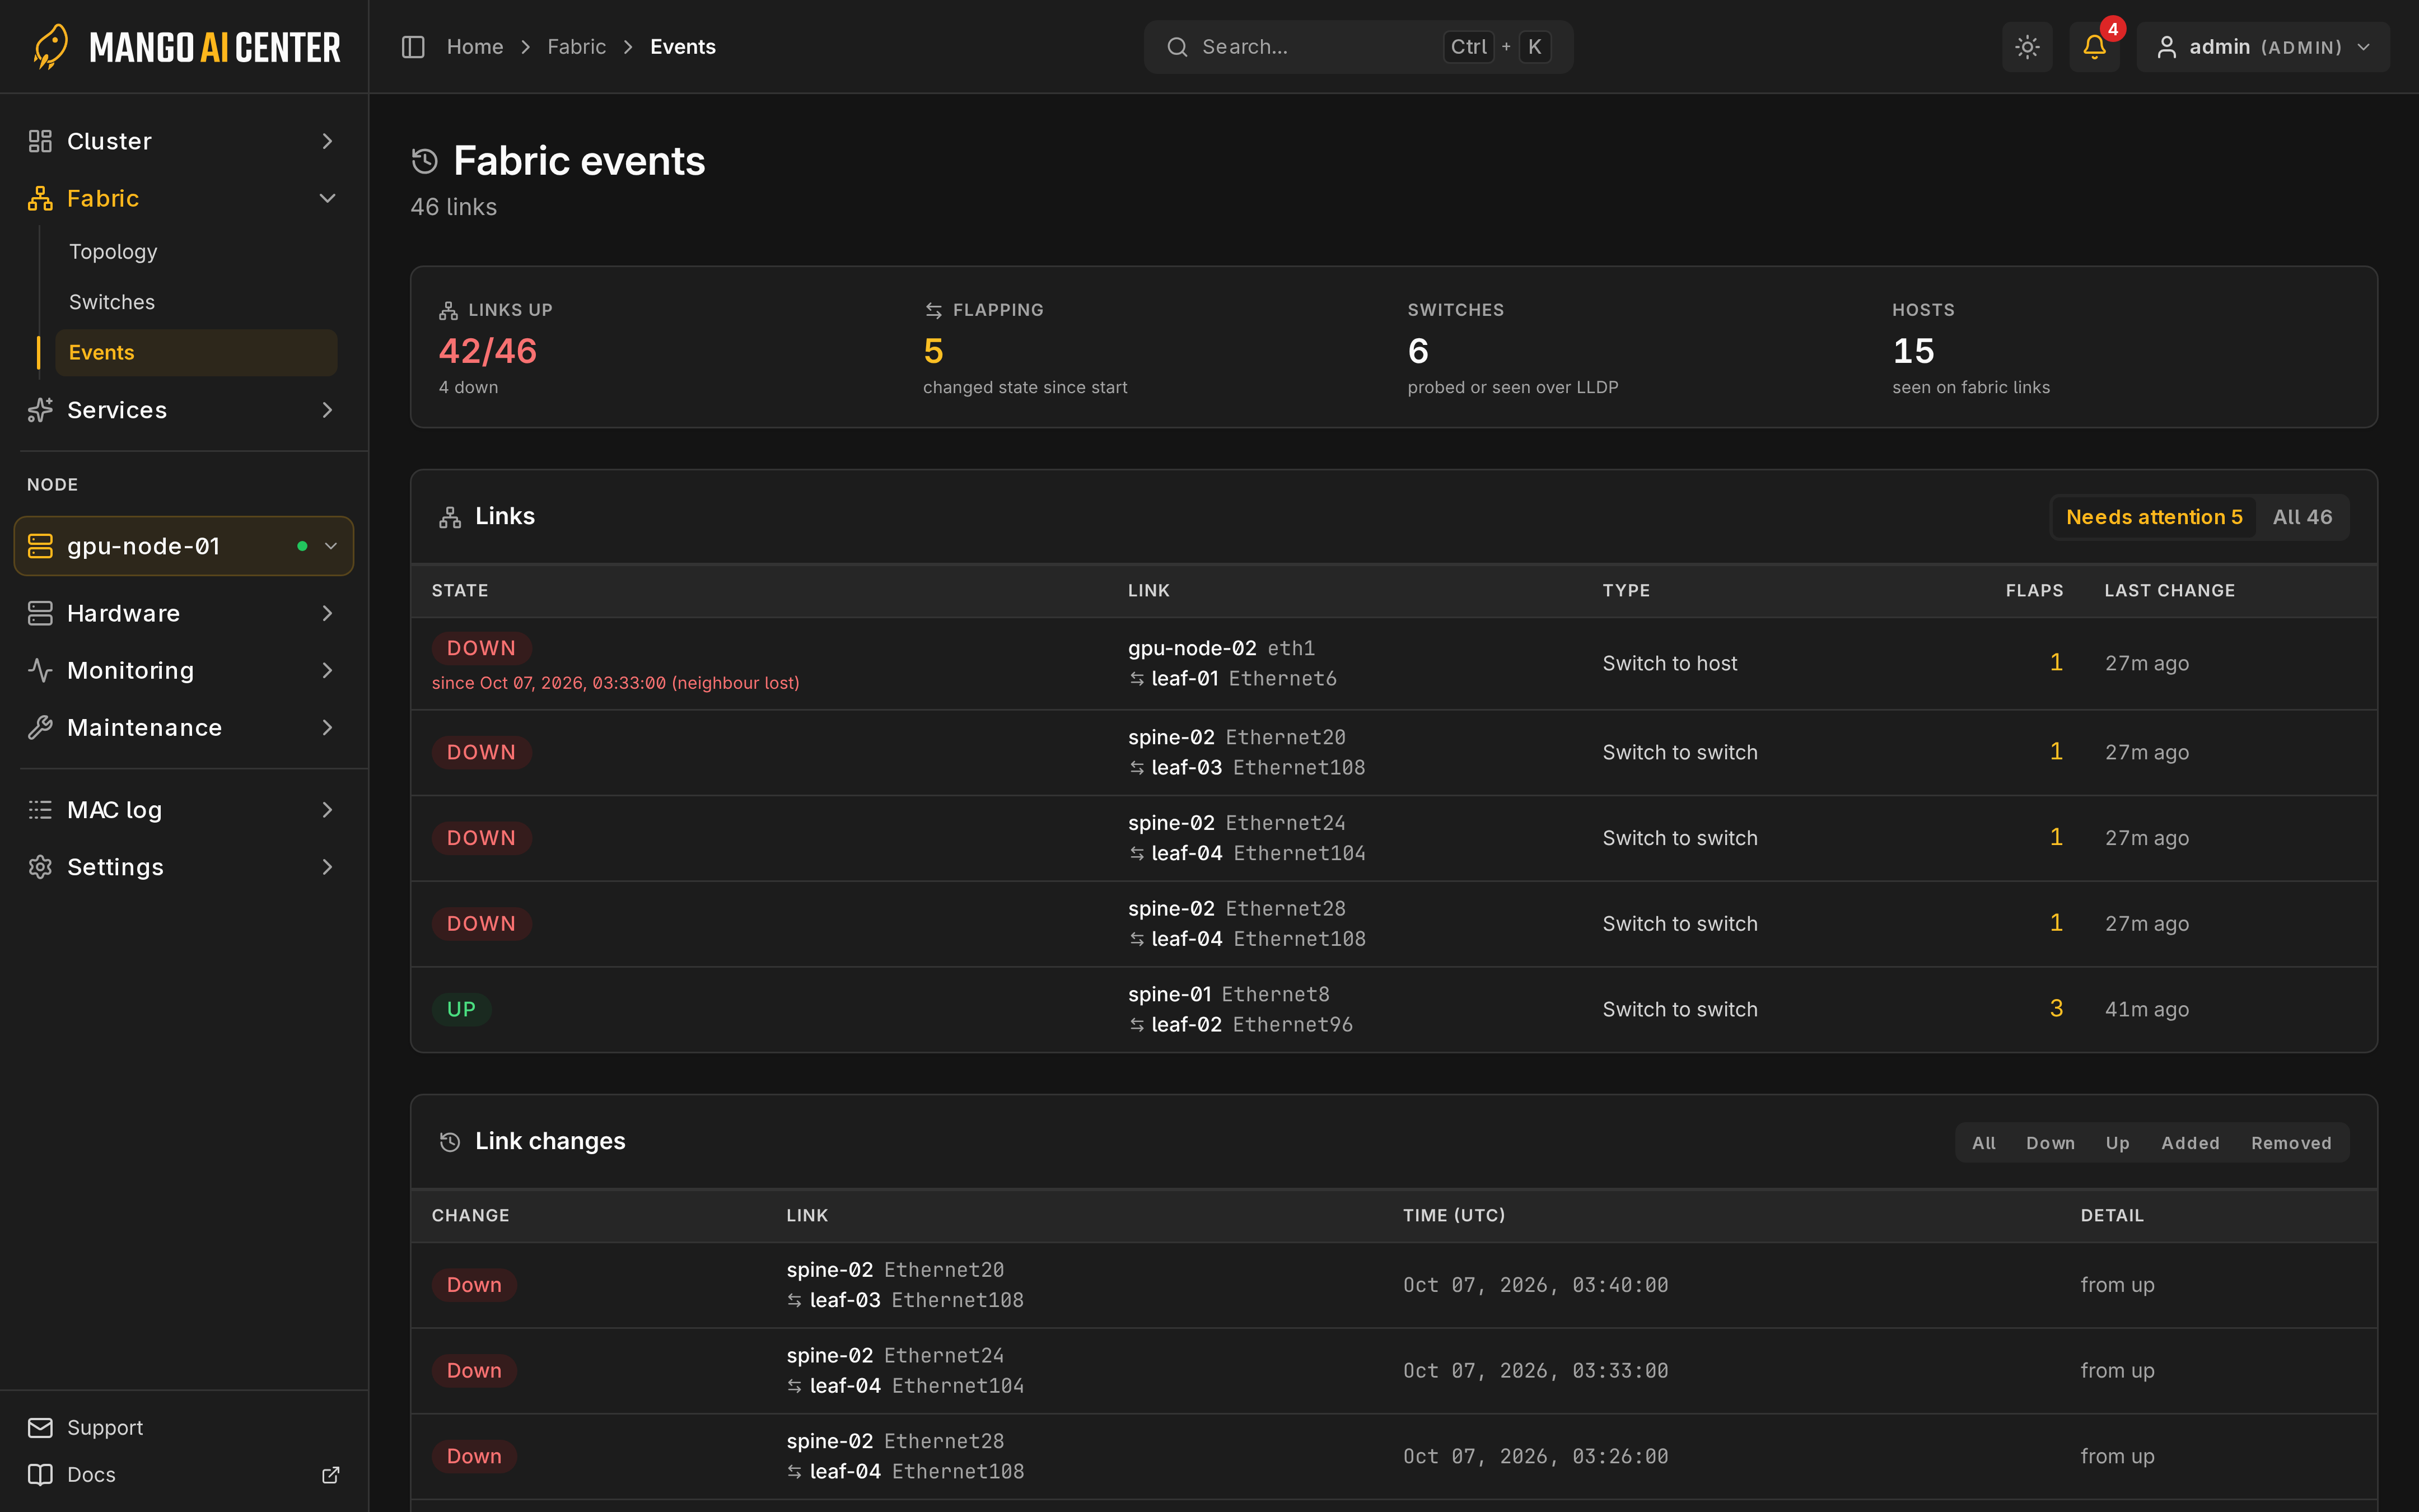Click the Monitoring pulse icon
Screen dimensions: 2419x1512
(40, 670)
